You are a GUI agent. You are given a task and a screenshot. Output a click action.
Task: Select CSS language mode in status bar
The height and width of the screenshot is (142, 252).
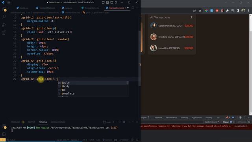[98, 140]
